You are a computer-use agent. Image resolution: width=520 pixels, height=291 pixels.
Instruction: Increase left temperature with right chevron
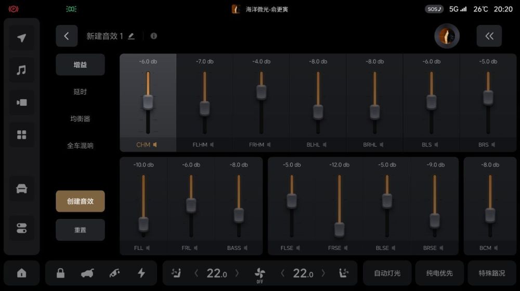pos(237,273)
